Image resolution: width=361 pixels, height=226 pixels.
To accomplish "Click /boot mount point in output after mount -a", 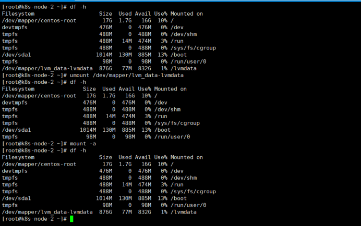I will click(178, 198).
